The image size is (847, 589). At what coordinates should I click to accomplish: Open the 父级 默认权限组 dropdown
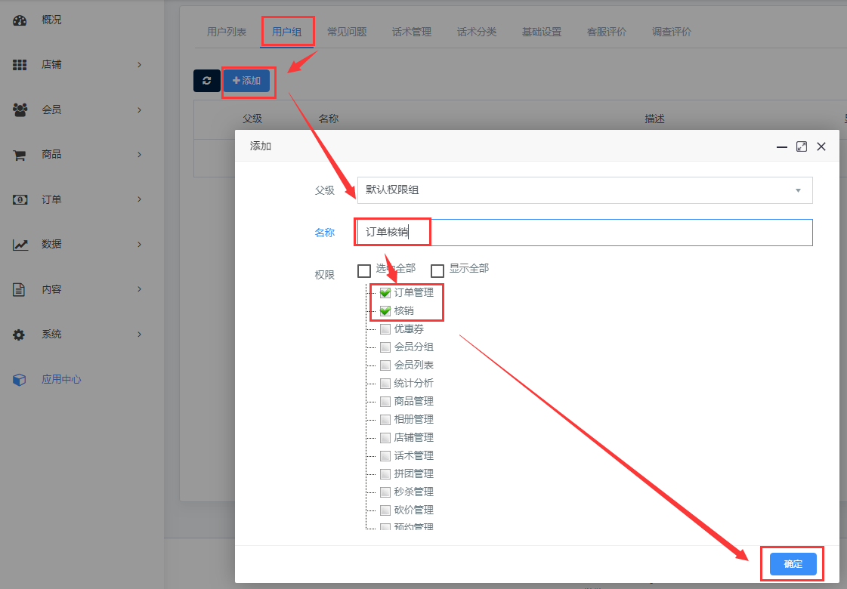584,190
